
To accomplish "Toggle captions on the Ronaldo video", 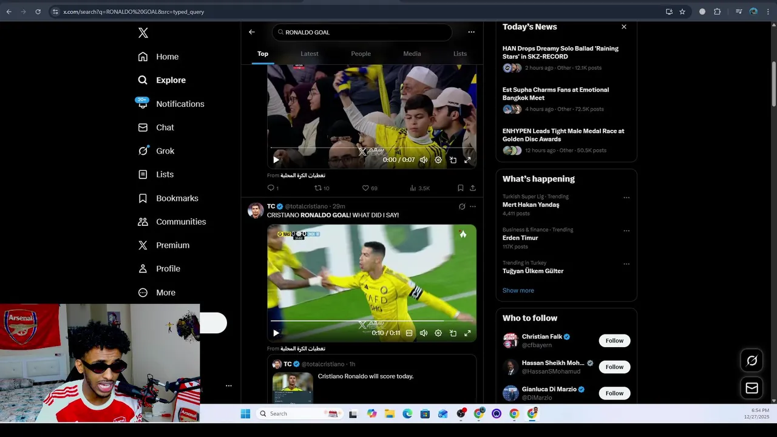I will click(409, 333).
